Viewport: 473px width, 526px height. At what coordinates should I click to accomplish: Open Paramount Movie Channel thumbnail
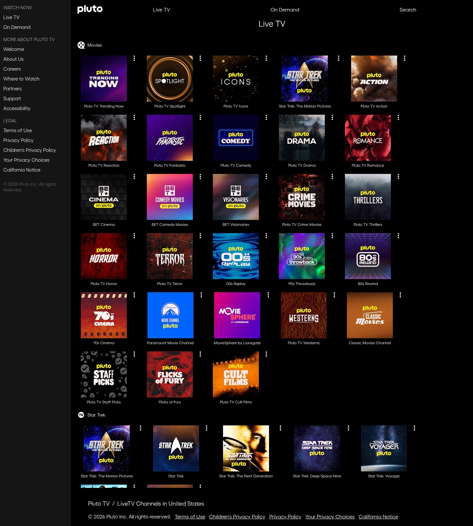pos(170,315)
